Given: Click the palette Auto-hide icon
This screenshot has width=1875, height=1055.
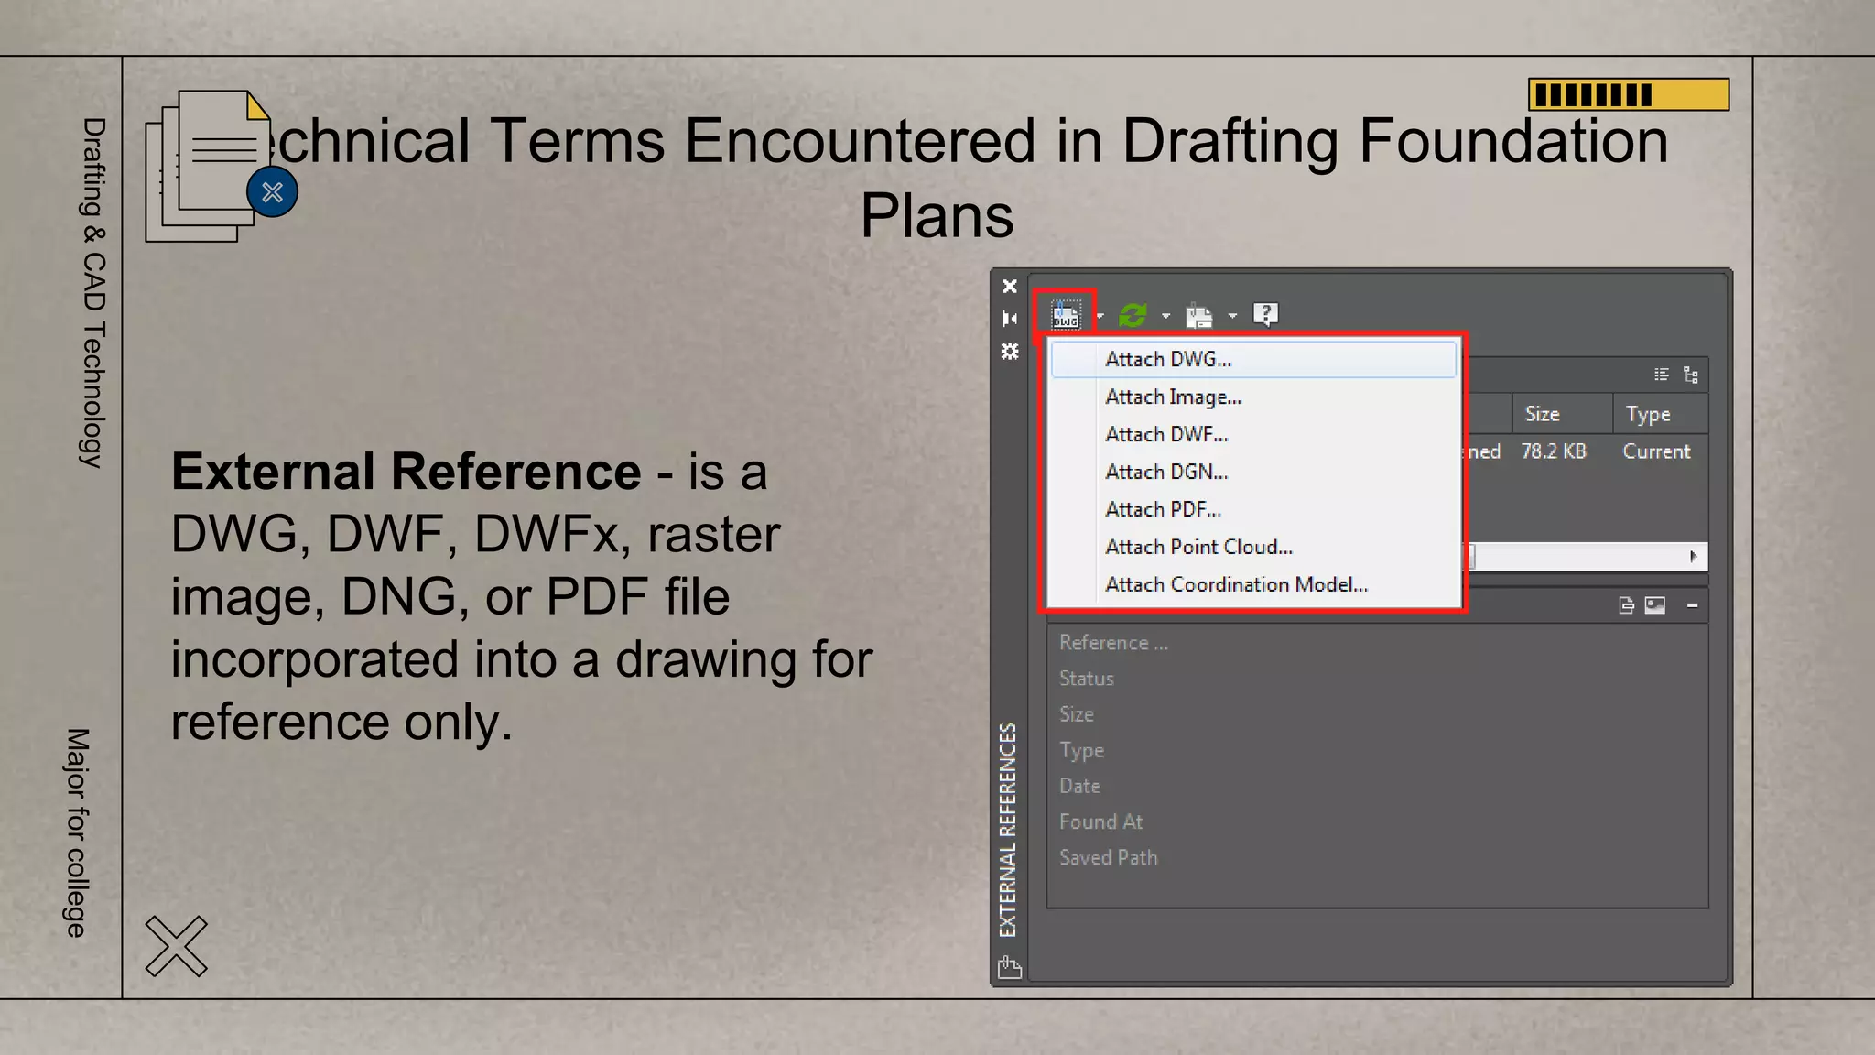Looking at the screenshot, I should coord(1010,319).
